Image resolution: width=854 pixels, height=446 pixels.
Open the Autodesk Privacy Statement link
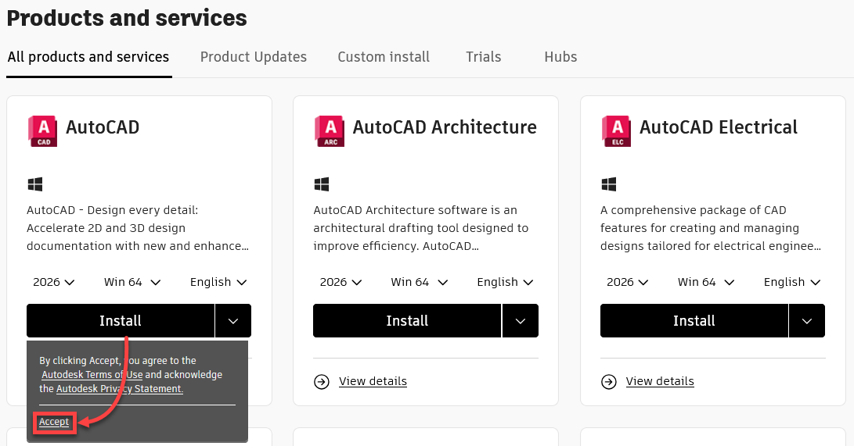tap(119, 389)
